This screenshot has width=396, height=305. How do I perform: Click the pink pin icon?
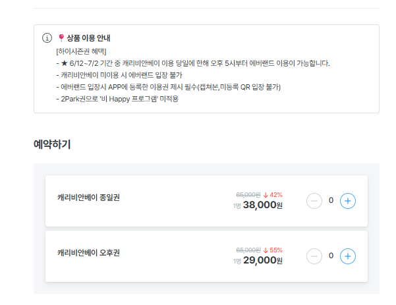point(61,38)
